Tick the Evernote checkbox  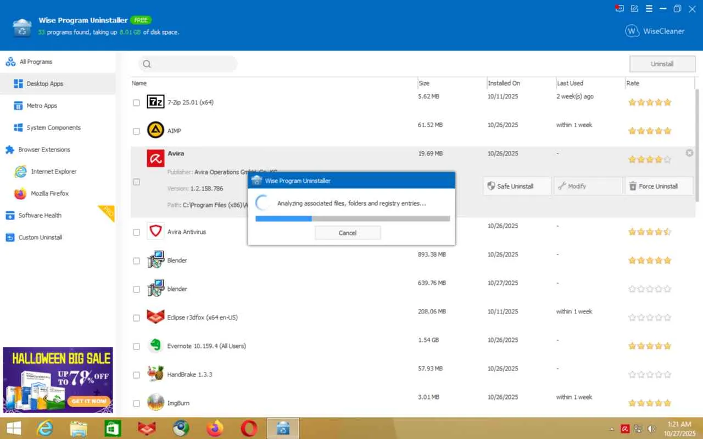tap(136, 346)
